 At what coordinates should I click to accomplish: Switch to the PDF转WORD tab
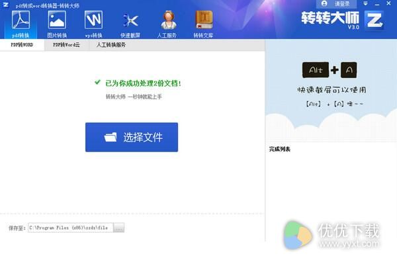pos(22,45)
